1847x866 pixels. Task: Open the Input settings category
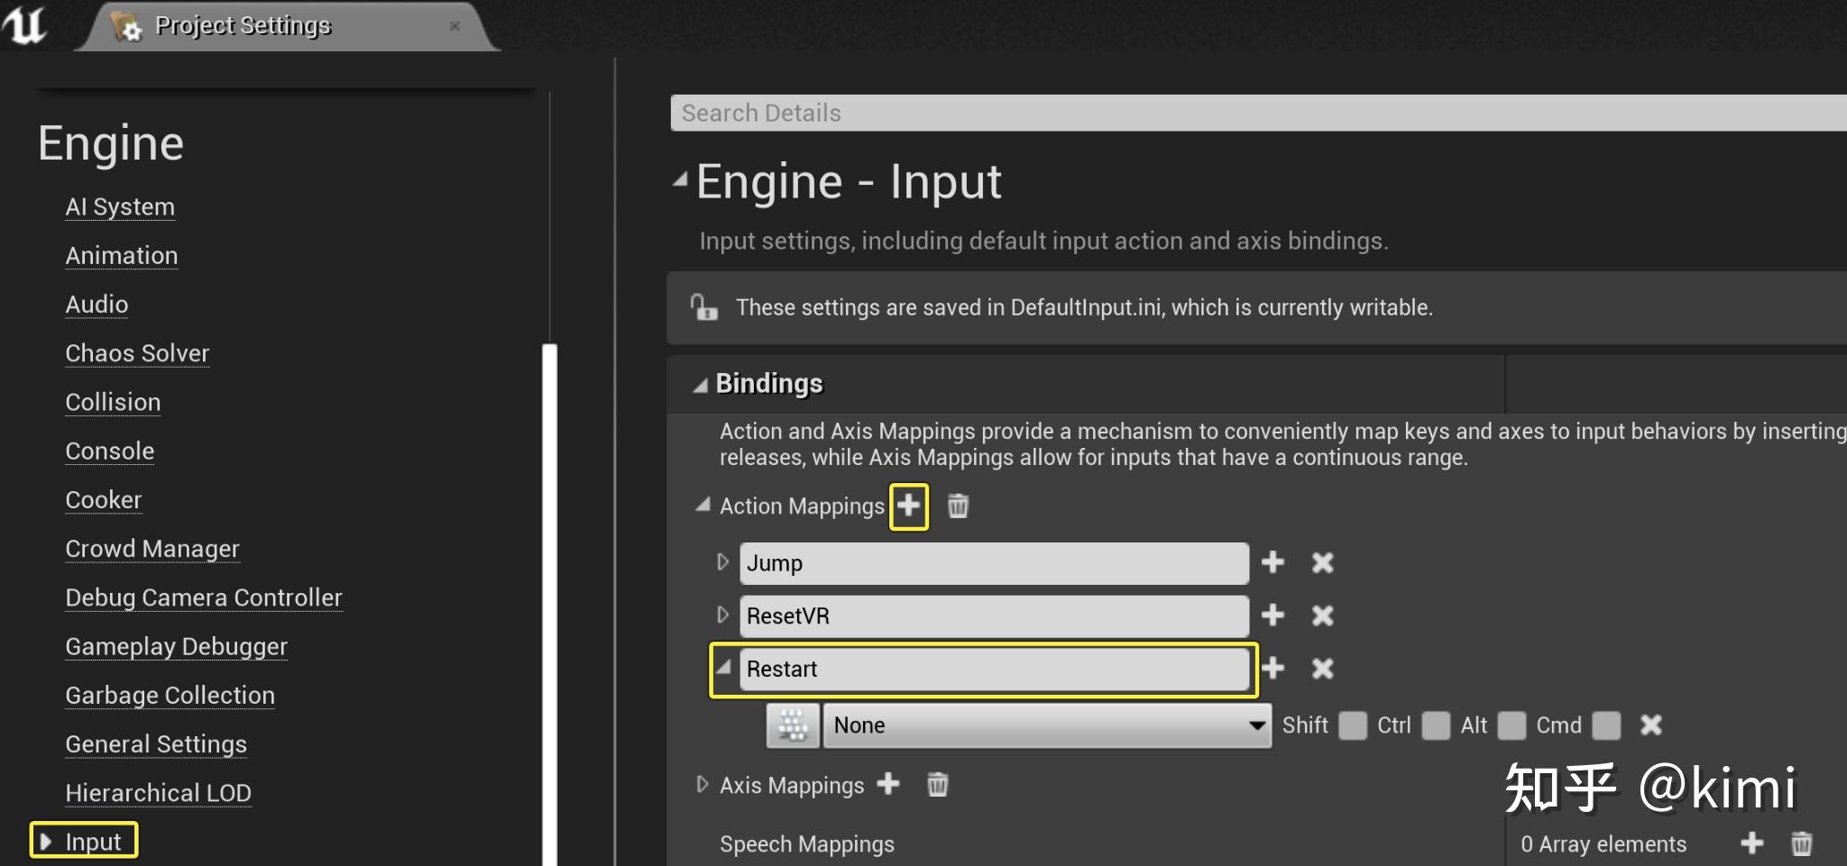click(x=93, y=842)
